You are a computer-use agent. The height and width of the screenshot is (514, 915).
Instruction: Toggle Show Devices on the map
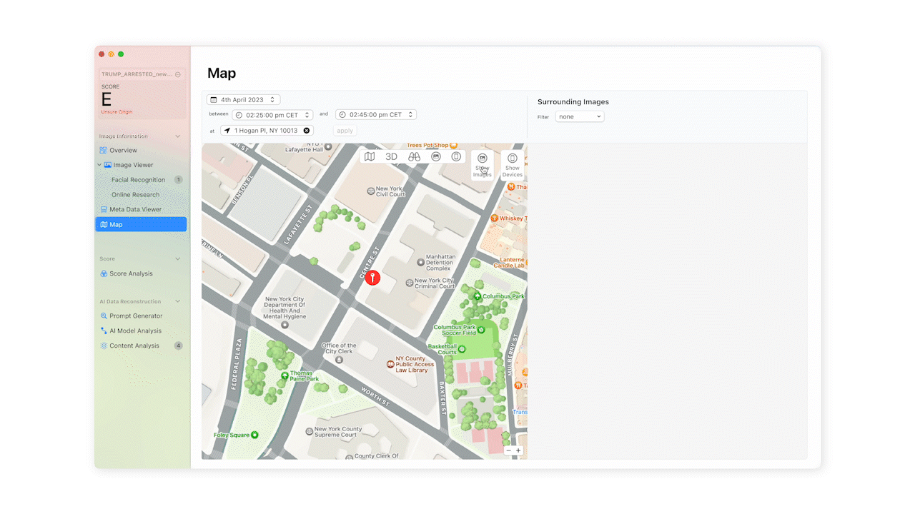point(512,165)
